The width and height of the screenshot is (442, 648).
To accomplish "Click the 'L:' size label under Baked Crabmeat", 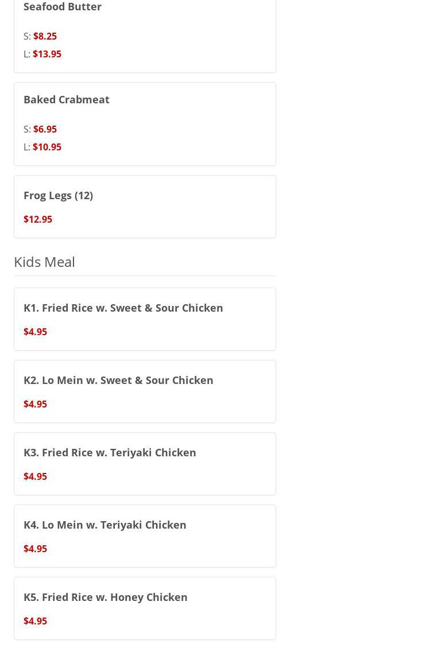I will tap(27, 147).
